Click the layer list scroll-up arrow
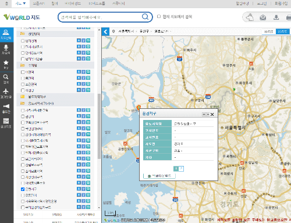The height and width of the screenshot is (223, 291). click(x=99, y=30)
